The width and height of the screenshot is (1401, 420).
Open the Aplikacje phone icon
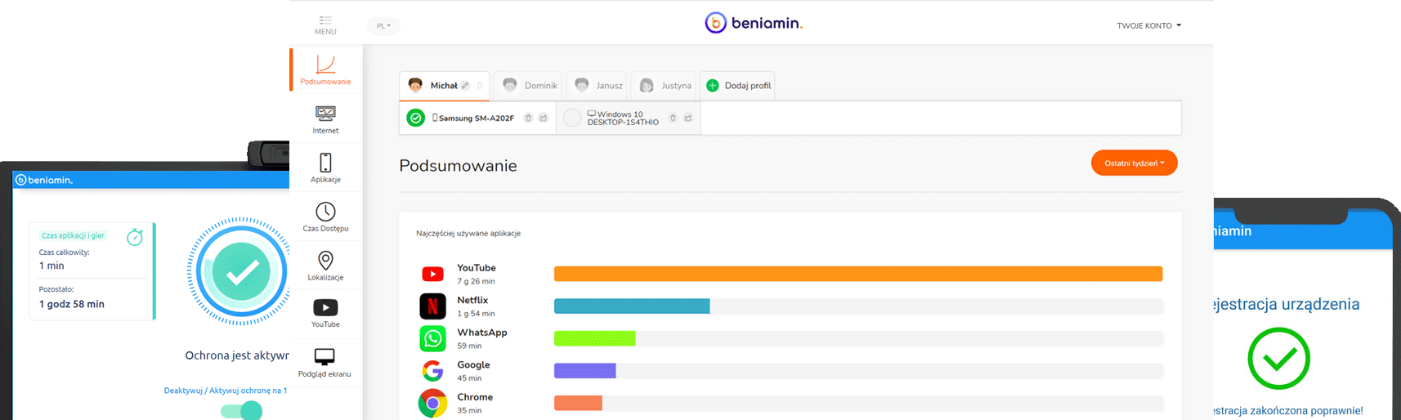(325, 163)
